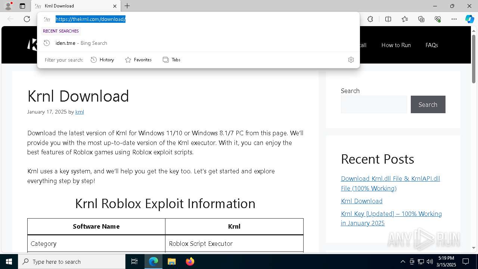
Task: Click the 'Krnl Download' page heading
Action: coord(78,96)
